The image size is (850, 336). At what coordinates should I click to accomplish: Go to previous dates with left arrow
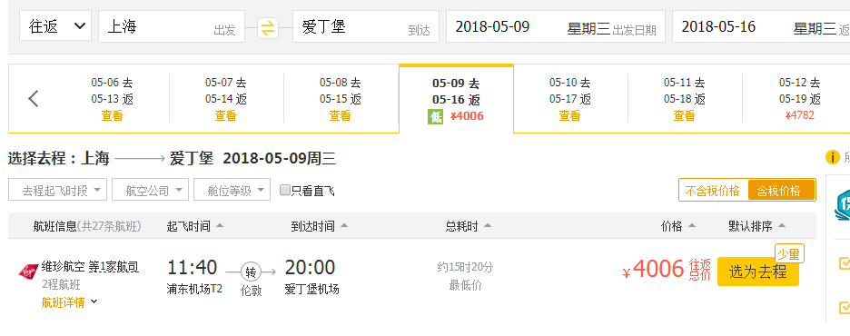pyautogui.click(x=34, y=99)
